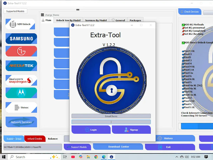Open the Download Center
Viewport: 213px width, 160px height.
(118, 147)
